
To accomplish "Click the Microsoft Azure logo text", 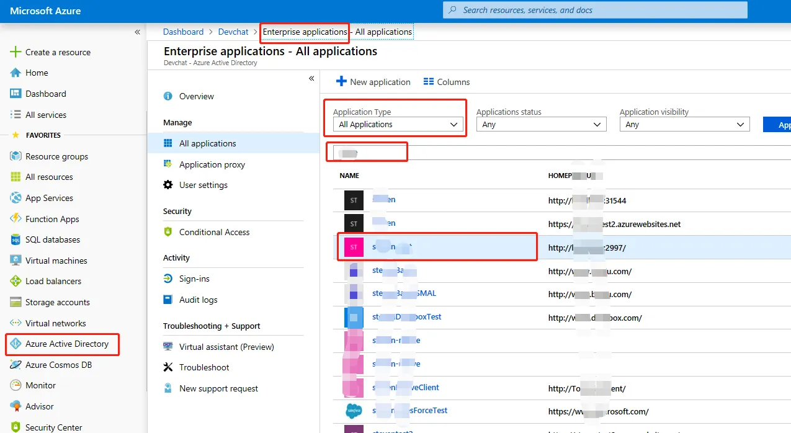I will click(x=46, y=11).
